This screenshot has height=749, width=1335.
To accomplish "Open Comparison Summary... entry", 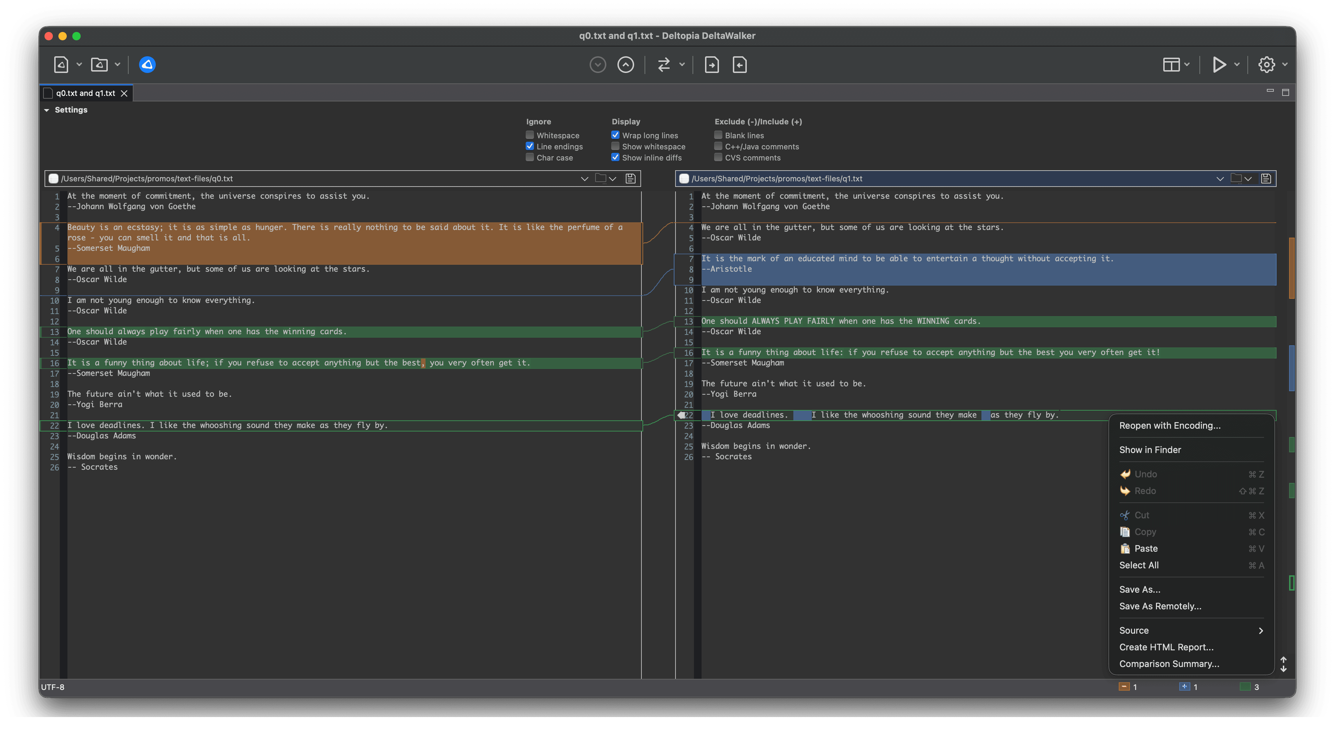I will pyautogui.click(x=1191, y=664).
